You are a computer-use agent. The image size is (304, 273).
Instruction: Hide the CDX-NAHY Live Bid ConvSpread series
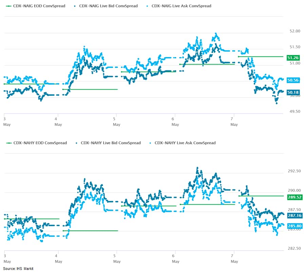click(111, 143)
